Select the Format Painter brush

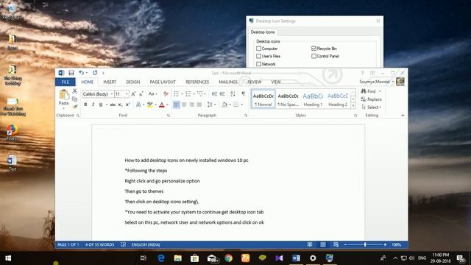[x=75, y=106]
